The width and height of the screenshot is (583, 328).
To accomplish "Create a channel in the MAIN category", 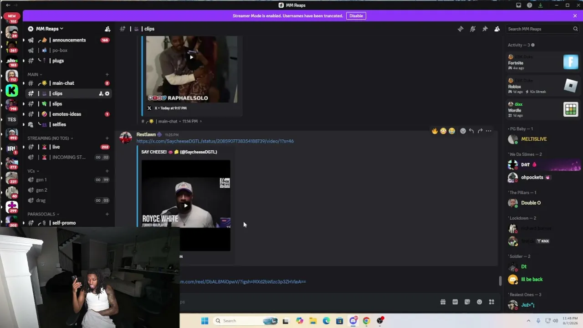I will tap(107, 74).
